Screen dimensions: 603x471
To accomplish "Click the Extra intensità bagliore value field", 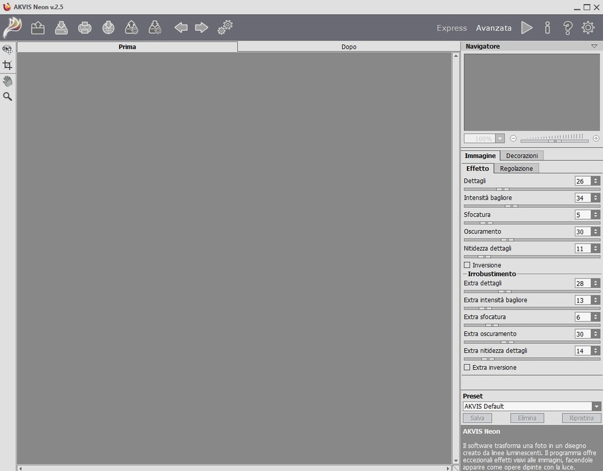I will pyautogui.click(x=582, y=300).
